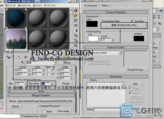Click the Make Material Copy icon
This screenshot has width=164, height=119.
tap(32, 57)
